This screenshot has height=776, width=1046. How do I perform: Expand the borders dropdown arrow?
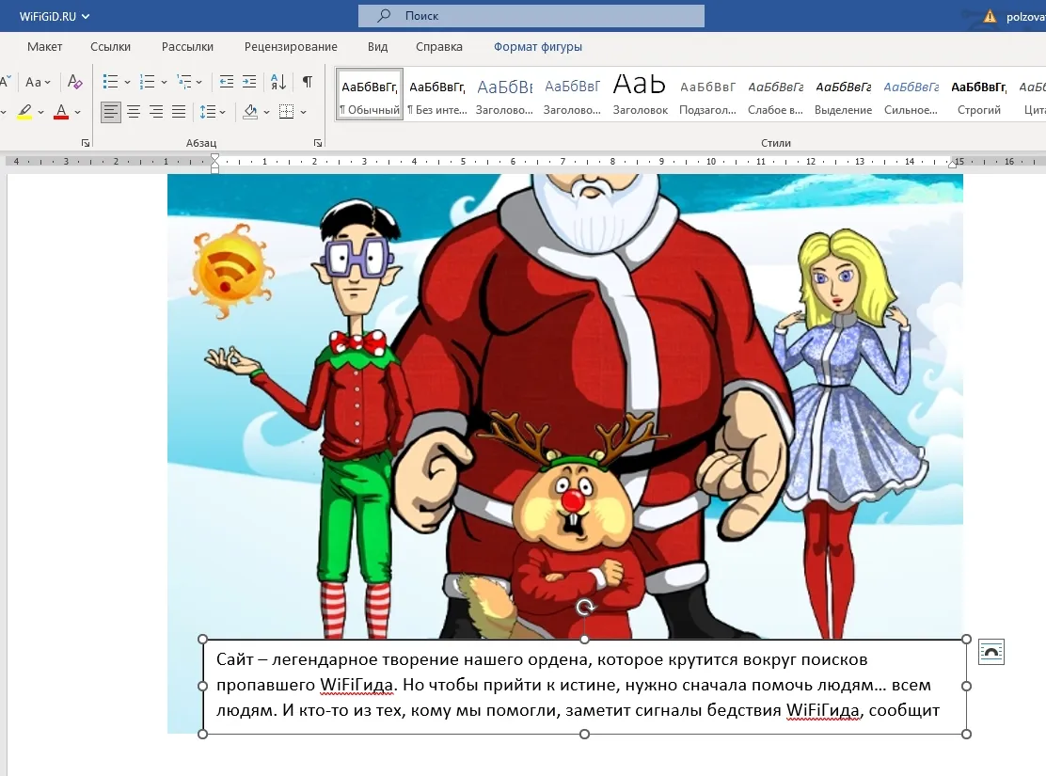[x=303, y=112]
